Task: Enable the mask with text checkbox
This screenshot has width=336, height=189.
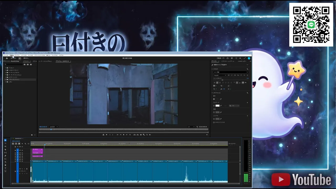Action: tap(214, 122)
